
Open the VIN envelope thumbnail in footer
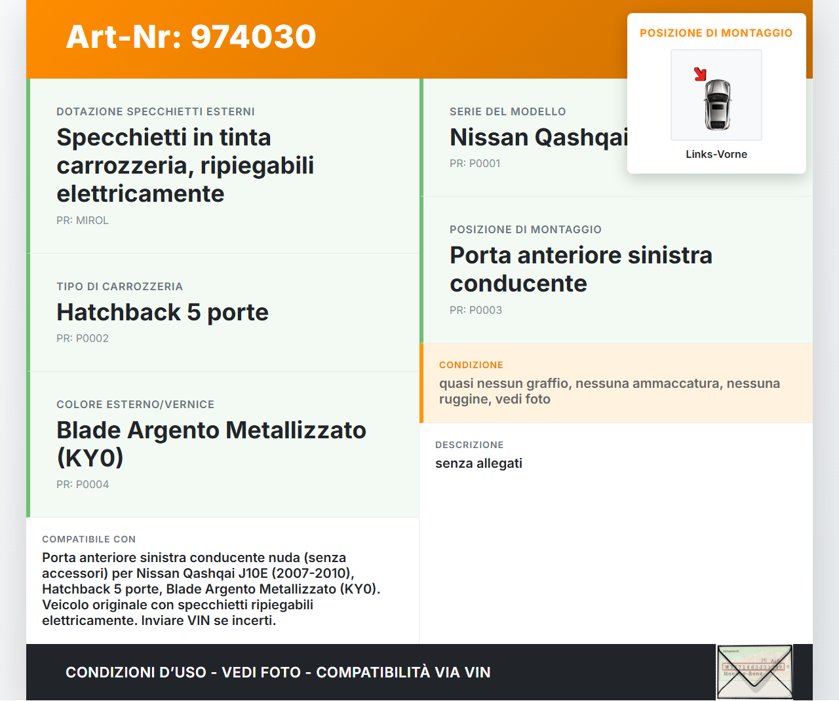tap(754, 672)
